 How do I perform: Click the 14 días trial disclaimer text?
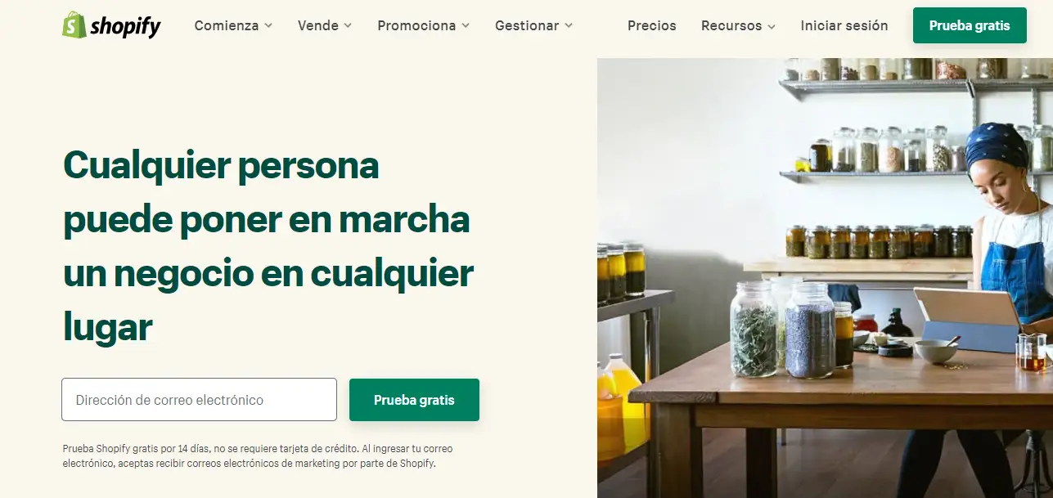258,456
